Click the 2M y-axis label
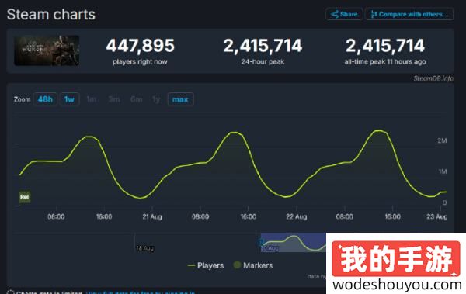This screenshot has width=466, height=294. 442,140
